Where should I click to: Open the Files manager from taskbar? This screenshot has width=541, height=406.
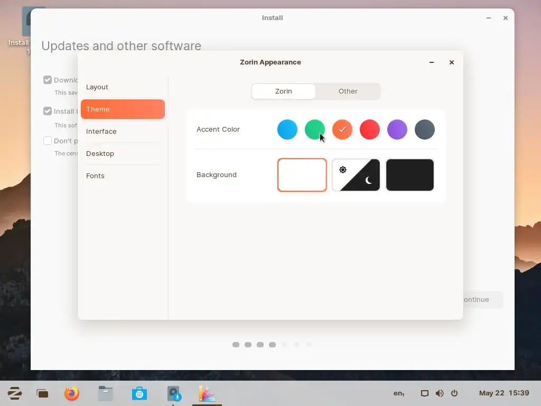click(x=106, y=393)
